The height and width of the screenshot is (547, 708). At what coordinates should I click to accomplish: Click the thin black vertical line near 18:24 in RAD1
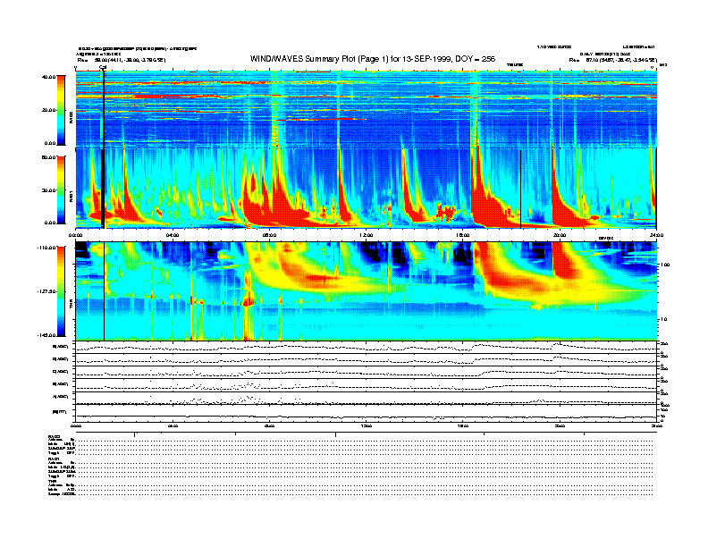tap(520, 189)
